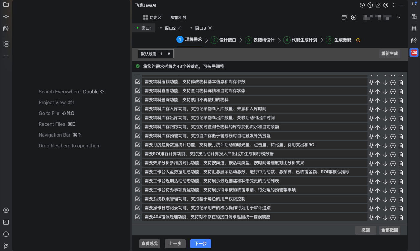Move 需要操作日志记录功能 row up
This screenshot has width=420, height=251.
pos(377,209)
